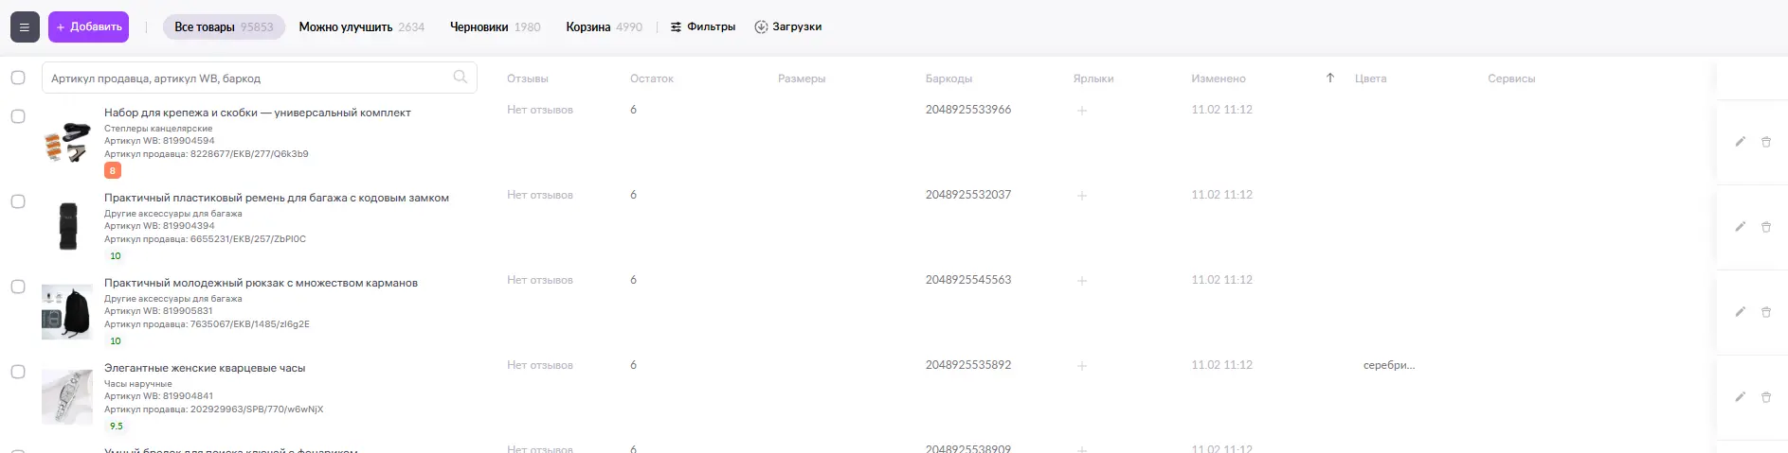Toggle the select-all products checkbox
The width and height of the screenshot is (1788, 453).
pyautogui.click(x=18, y=78)
